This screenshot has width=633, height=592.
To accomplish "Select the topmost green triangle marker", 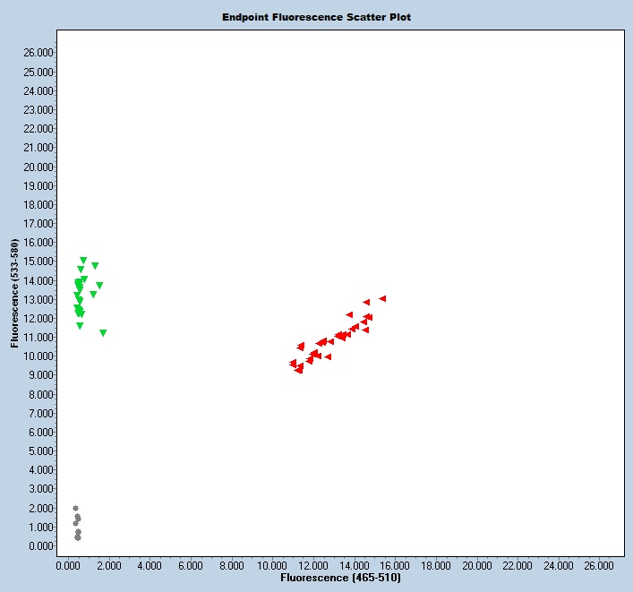I will click(x=83, y=261).
